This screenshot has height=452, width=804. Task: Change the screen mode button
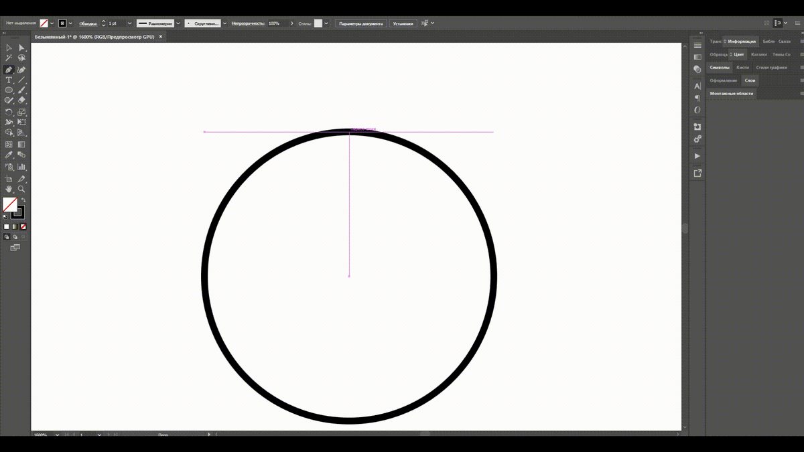click(x=15, y=248)
